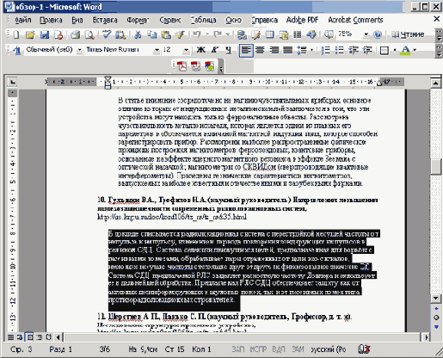
Task: Open the undo history dropdown arrow
Action: click(207, 34)
